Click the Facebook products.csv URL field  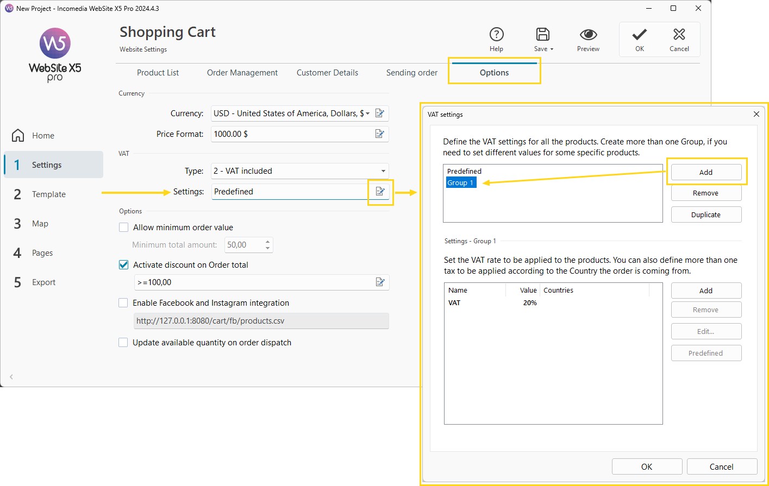(261, 321)
